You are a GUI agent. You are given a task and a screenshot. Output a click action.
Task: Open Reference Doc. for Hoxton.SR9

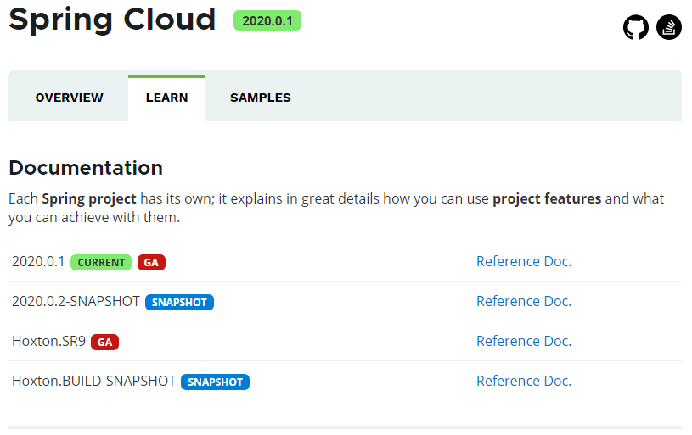point(524,341)
